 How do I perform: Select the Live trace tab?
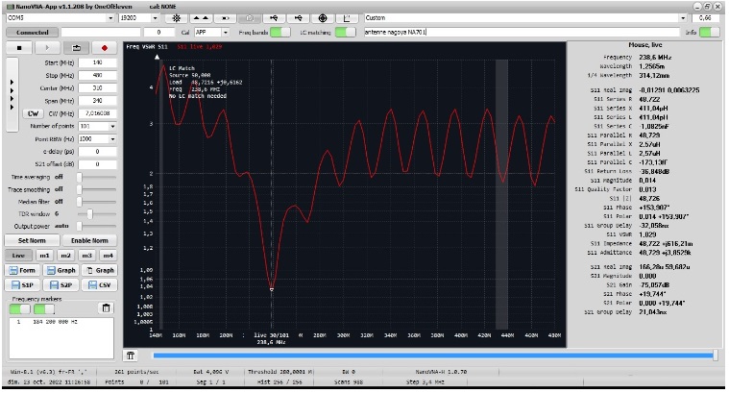(18, 255)
